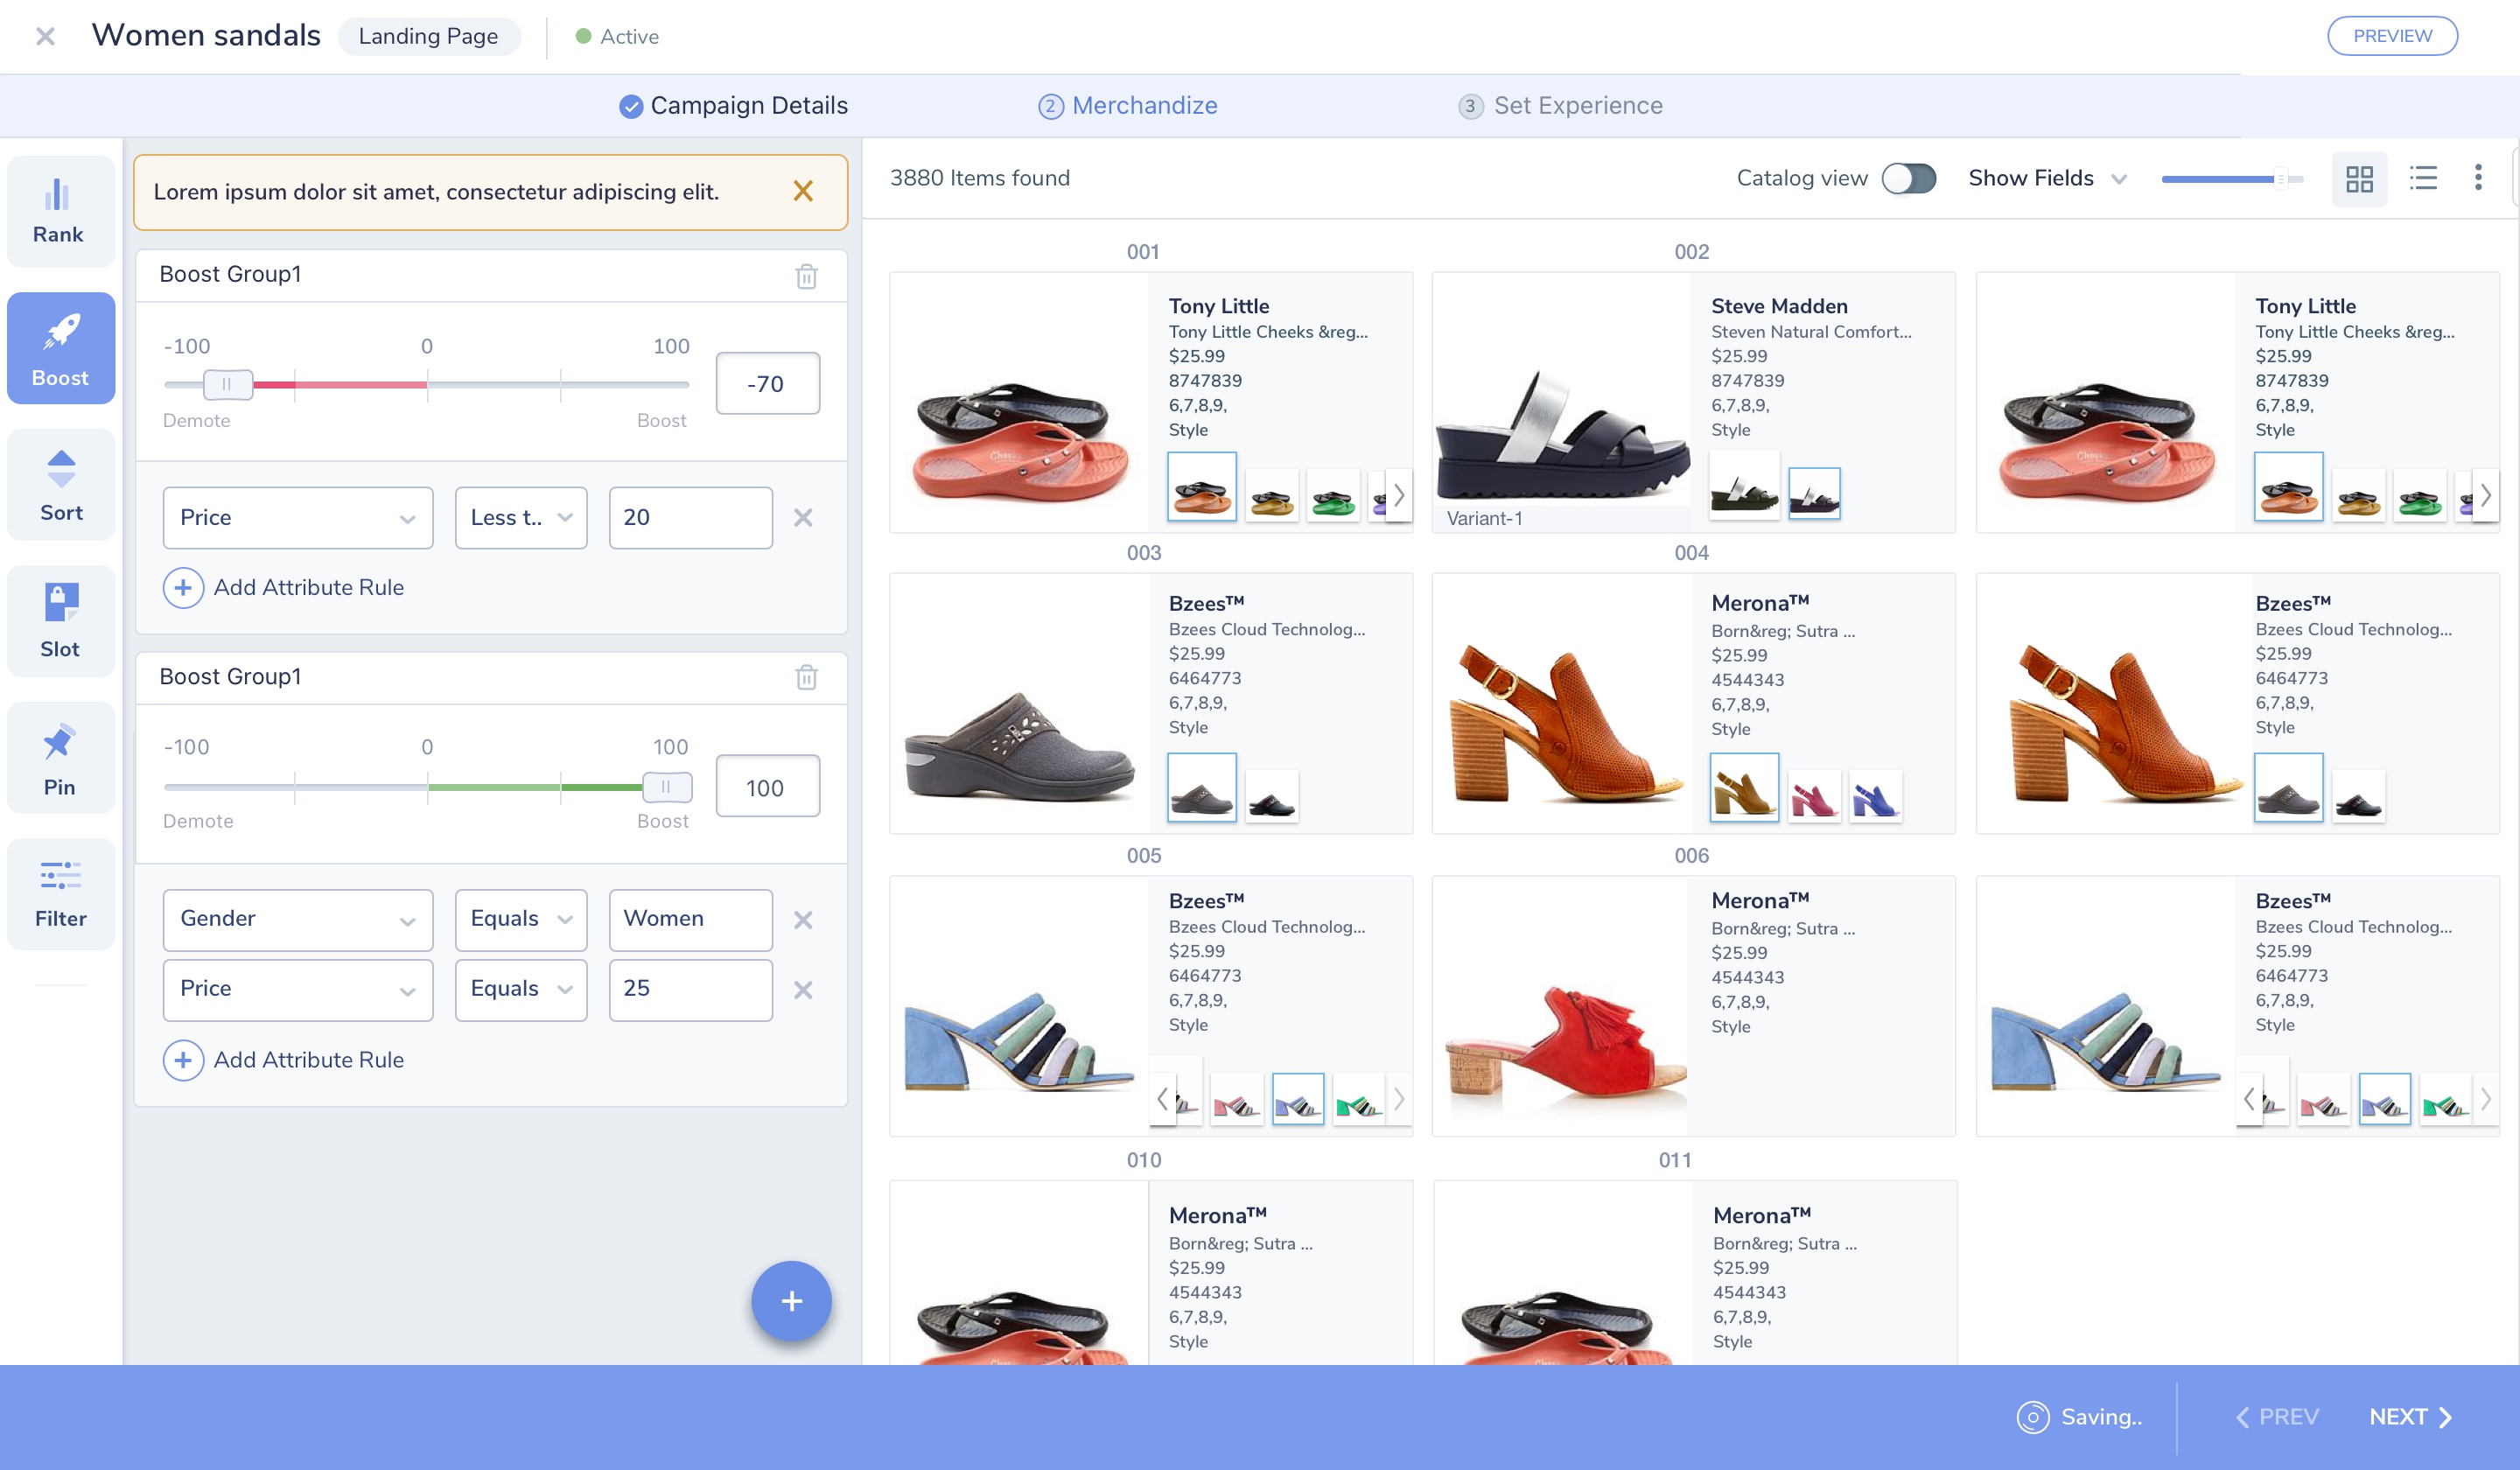The height and width of the screenshot is (1470, 2520).
Task: Dismiss the Lorem ipsum notification banner
Action: pyautogui.click(x=803, y=191)
